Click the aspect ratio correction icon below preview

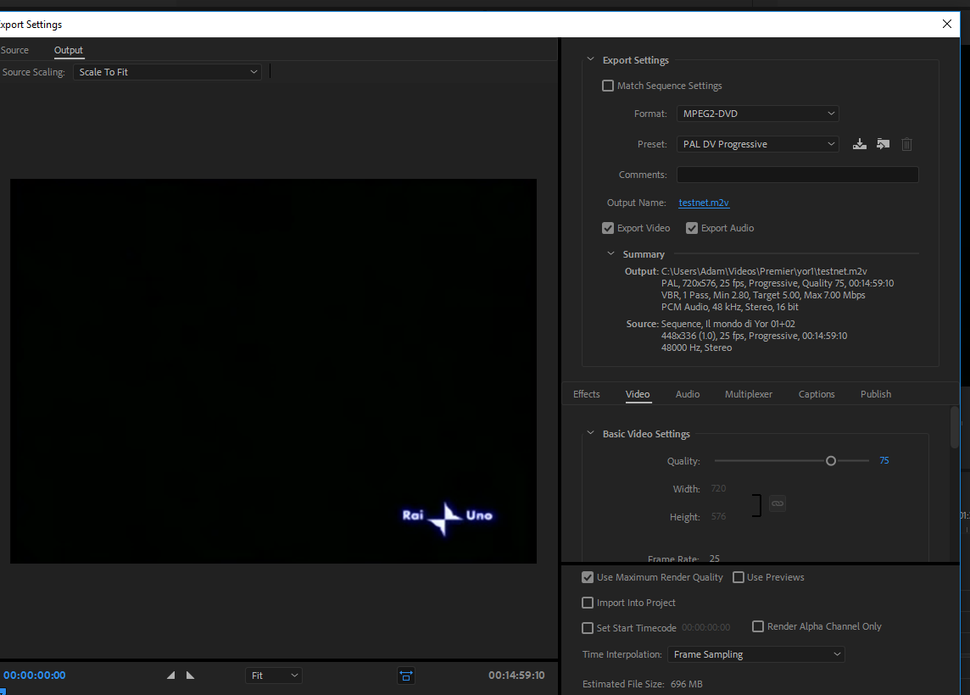click(406, 676)
